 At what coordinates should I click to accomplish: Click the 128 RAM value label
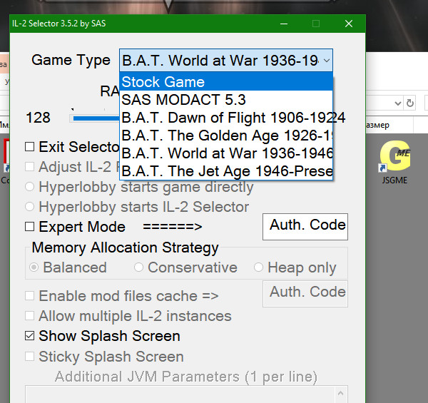[38, 118]
